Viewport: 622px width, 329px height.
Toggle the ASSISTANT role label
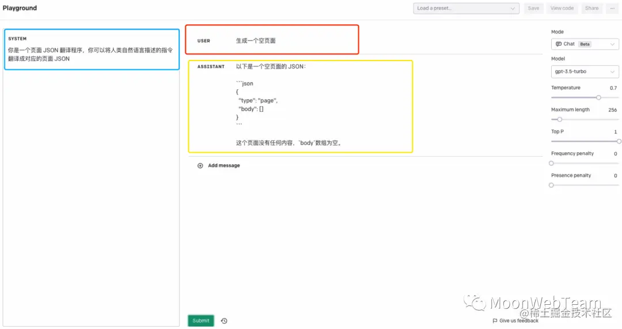point(211,67)
